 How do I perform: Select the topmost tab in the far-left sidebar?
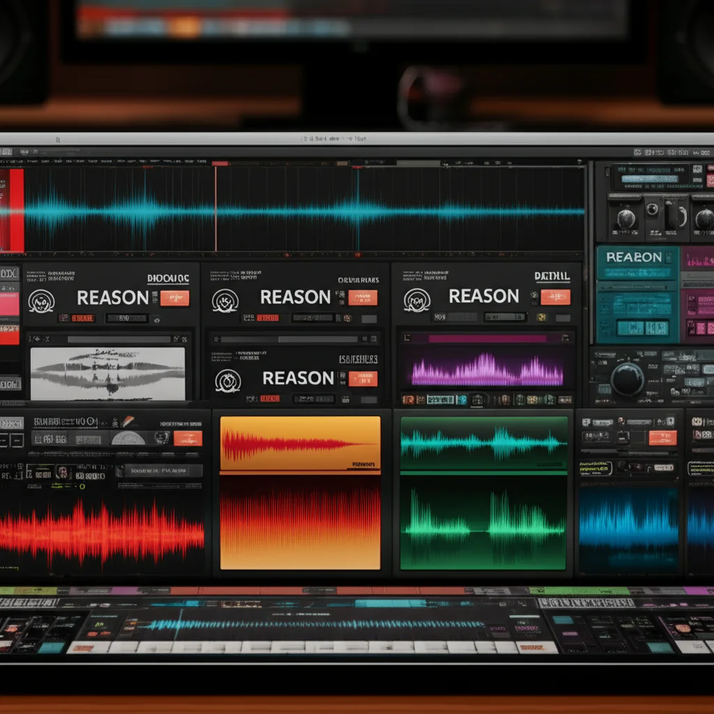[9, 273]
